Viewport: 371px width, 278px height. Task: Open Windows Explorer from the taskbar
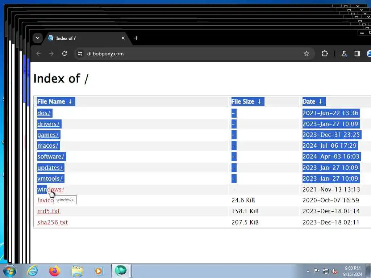coord(77,271)
